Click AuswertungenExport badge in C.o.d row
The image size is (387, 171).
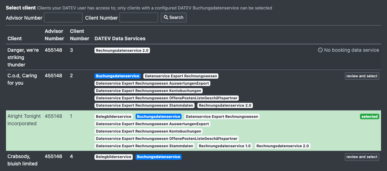click(x=152, y=83)
